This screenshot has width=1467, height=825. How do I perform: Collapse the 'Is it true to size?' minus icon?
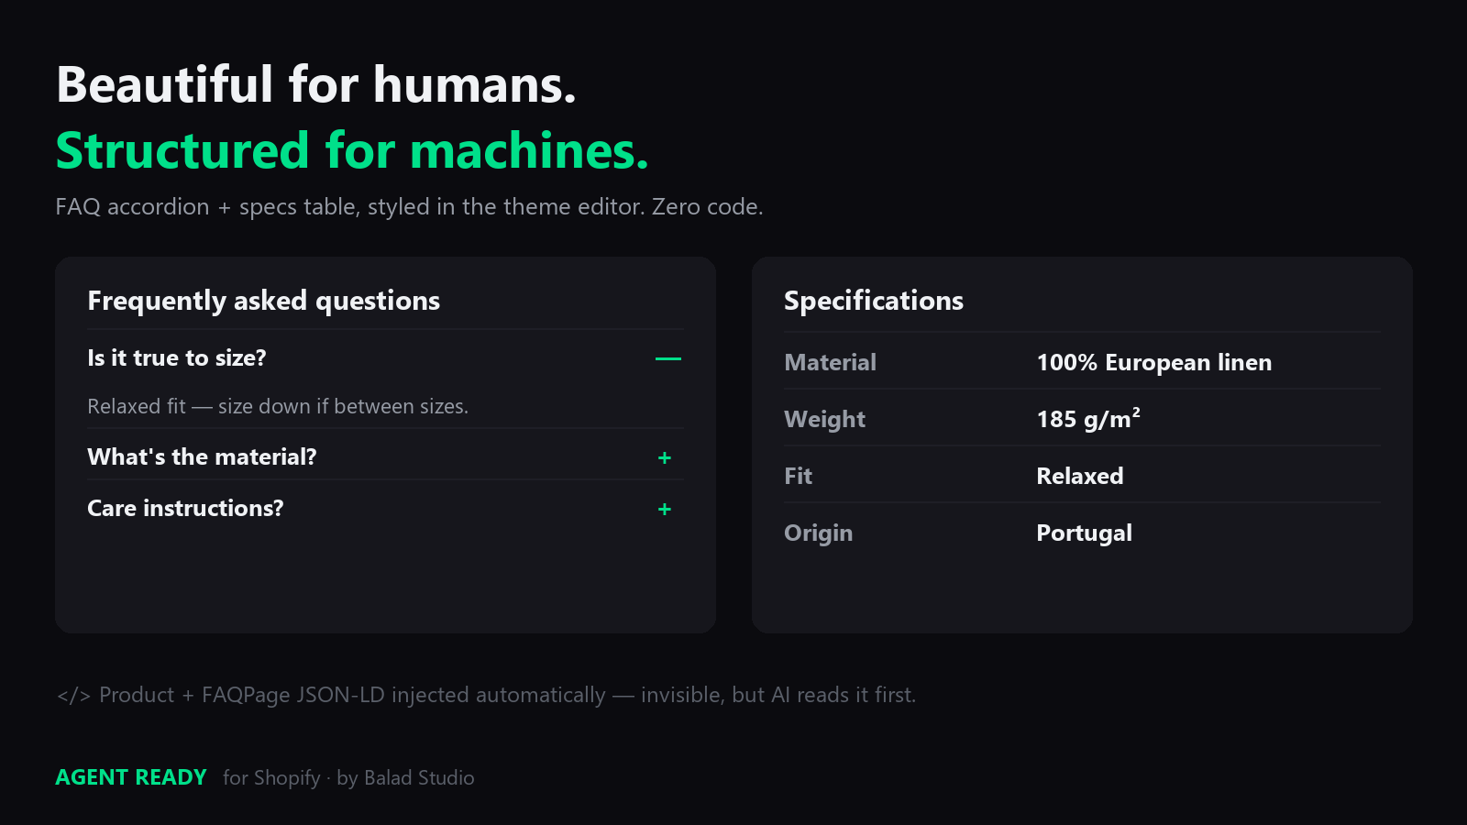668,358
